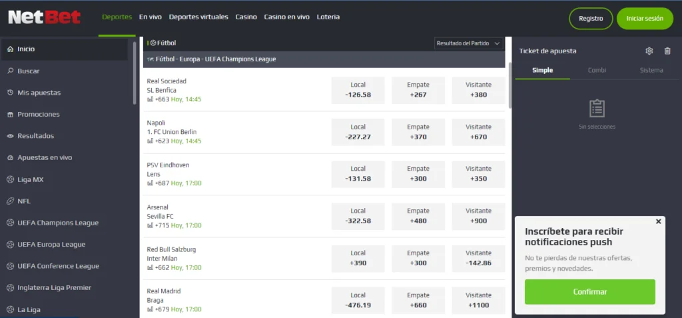Click the Fútbol section ball icon
The width and height of the screenshot is (682, 318).
point(153,43)
